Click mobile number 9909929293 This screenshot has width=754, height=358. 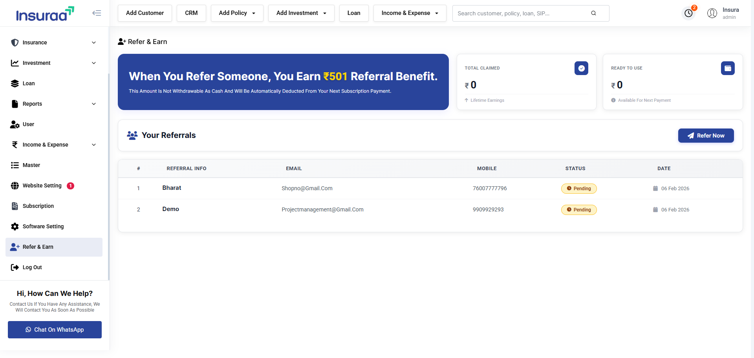point(488,209)
